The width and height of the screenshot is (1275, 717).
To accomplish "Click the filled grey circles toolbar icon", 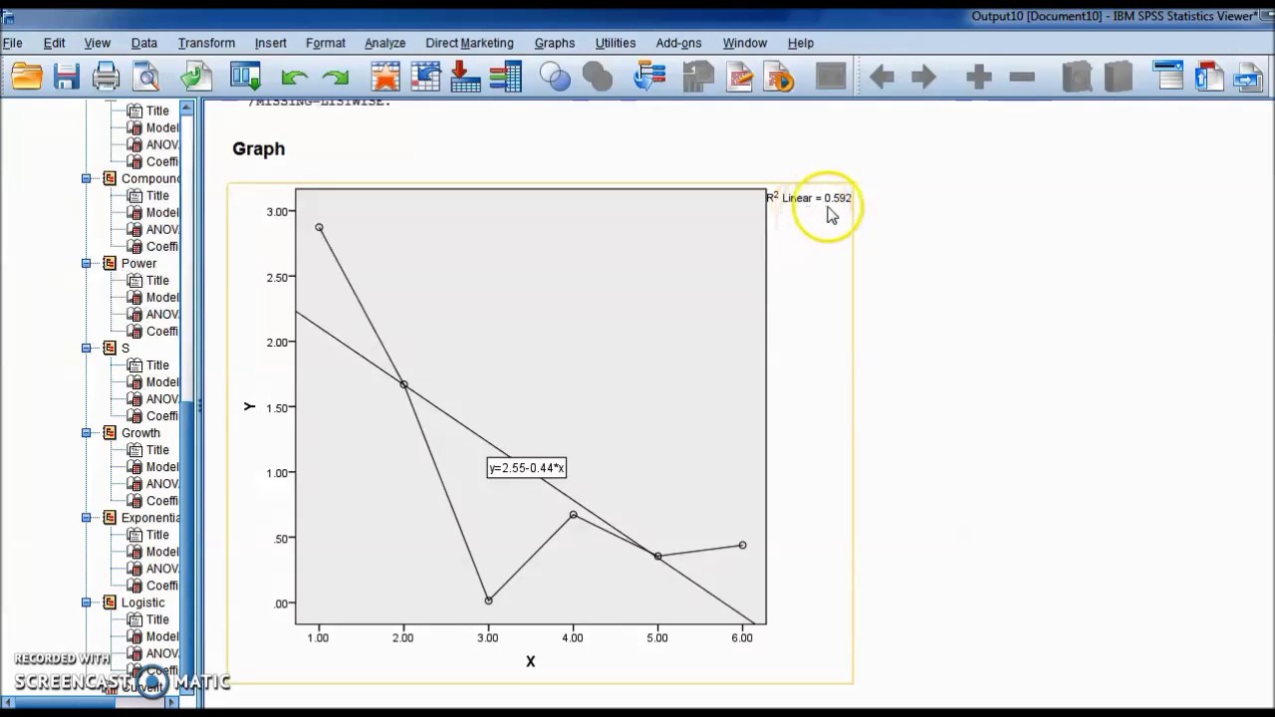I will coord(597,76).
